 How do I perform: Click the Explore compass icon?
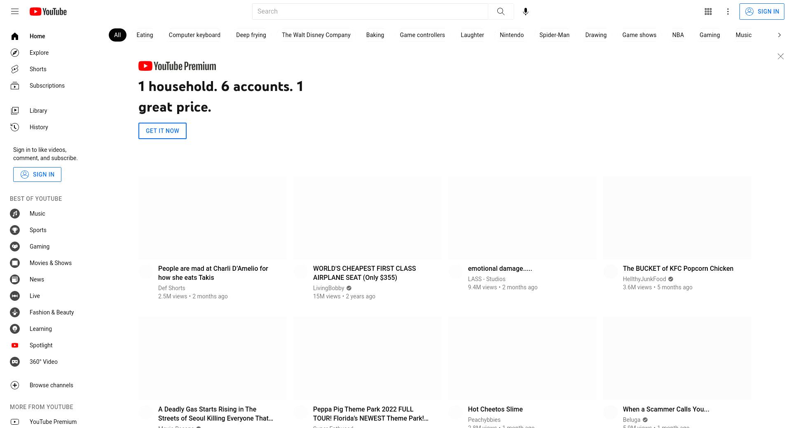pyautogui.click(x=15, y=53)
